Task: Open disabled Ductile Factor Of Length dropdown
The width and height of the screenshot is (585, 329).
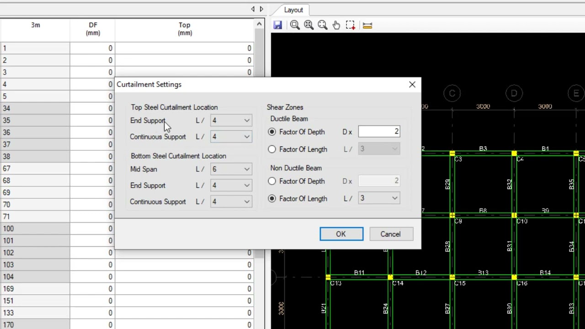Action: click(x=379, y=149)
